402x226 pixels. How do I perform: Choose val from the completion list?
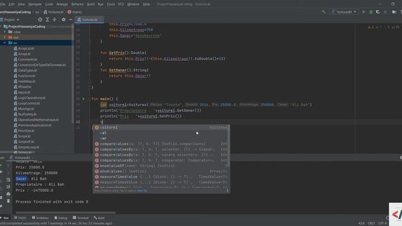pos(161,132)
